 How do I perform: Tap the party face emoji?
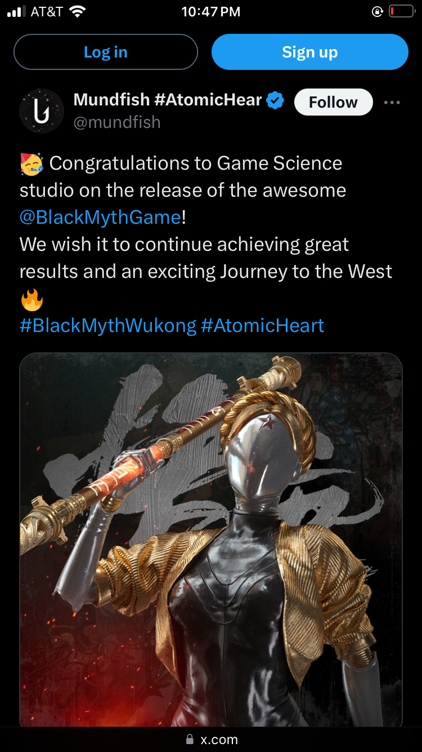point(31,163)
